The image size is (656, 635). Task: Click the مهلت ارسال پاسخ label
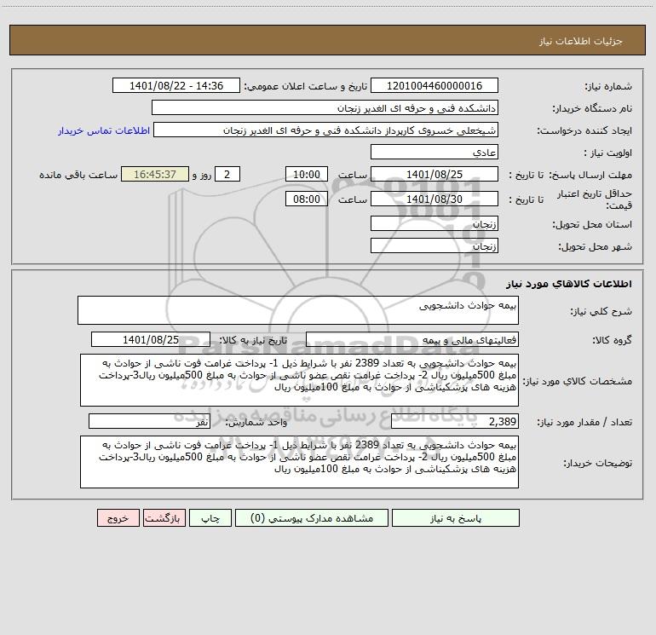[x=590, y=175]
